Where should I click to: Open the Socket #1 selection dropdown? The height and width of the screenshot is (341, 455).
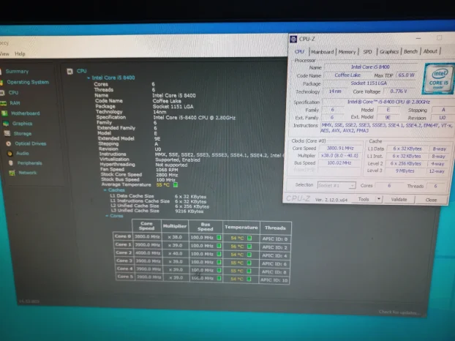[x=336, y=185]
